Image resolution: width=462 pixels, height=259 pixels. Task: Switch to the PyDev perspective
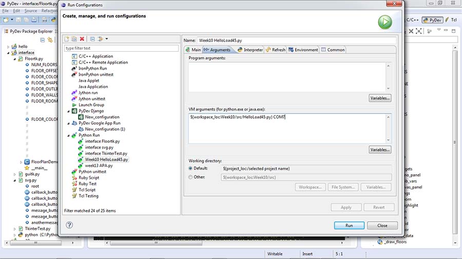click(x=432, y=20)
